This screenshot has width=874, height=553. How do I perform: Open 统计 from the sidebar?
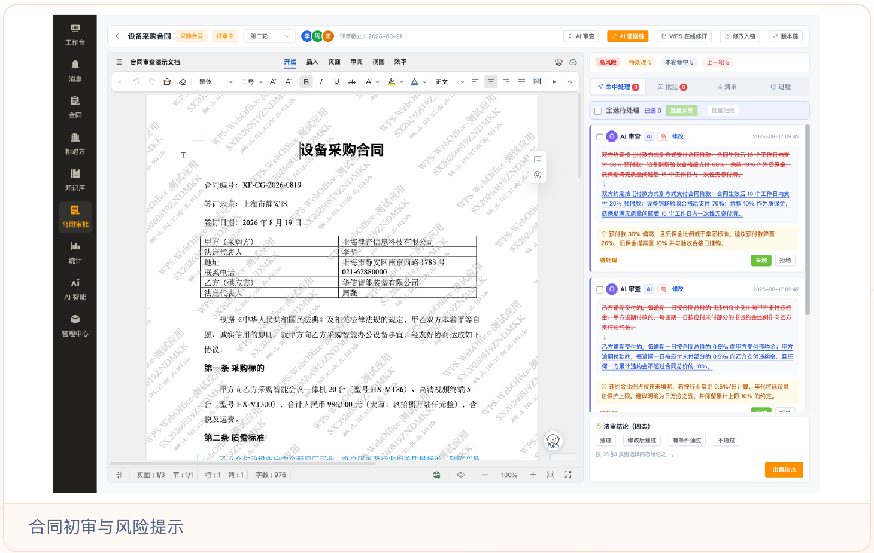point(75,253)
